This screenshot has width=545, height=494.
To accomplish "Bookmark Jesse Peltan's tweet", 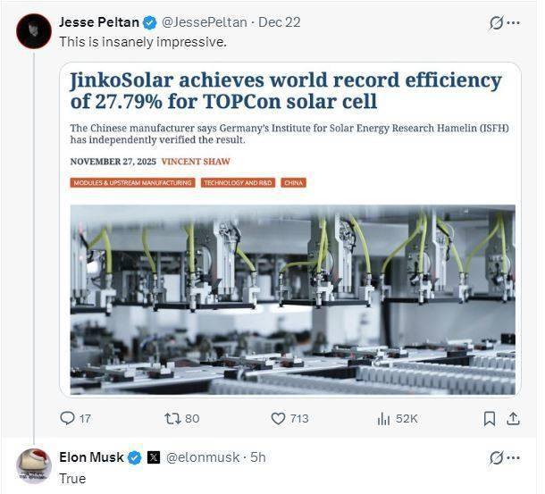I will coord(490,418).
